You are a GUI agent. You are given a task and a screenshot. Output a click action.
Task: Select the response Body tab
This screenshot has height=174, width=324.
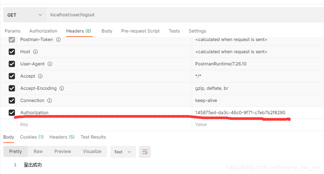pyautogui.click(x=8, y=137)
